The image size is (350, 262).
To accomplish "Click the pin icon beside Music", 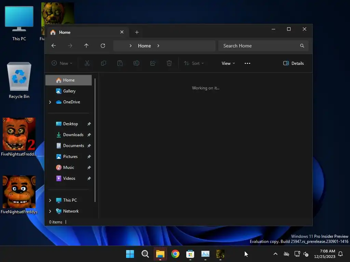I will [x=89, y=168].
